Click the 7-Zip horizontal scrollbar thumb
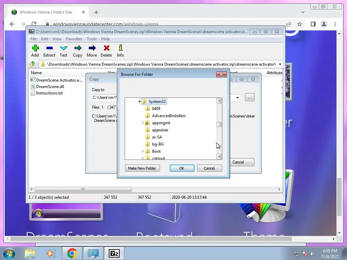 [83, 190]
